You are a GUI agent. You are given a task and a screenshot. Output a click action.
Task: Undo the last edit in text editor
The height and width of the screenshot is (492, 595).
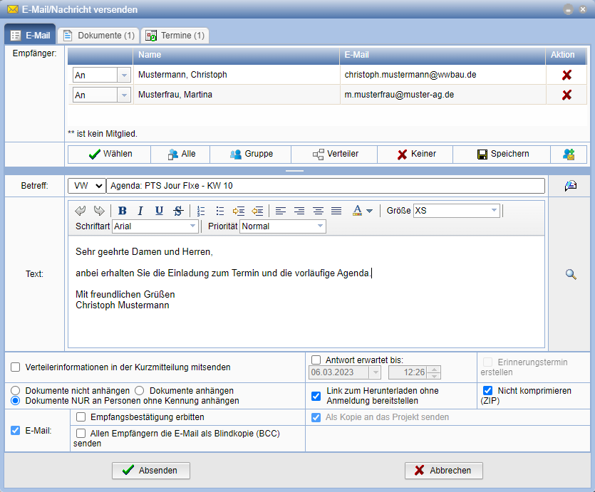81,211
